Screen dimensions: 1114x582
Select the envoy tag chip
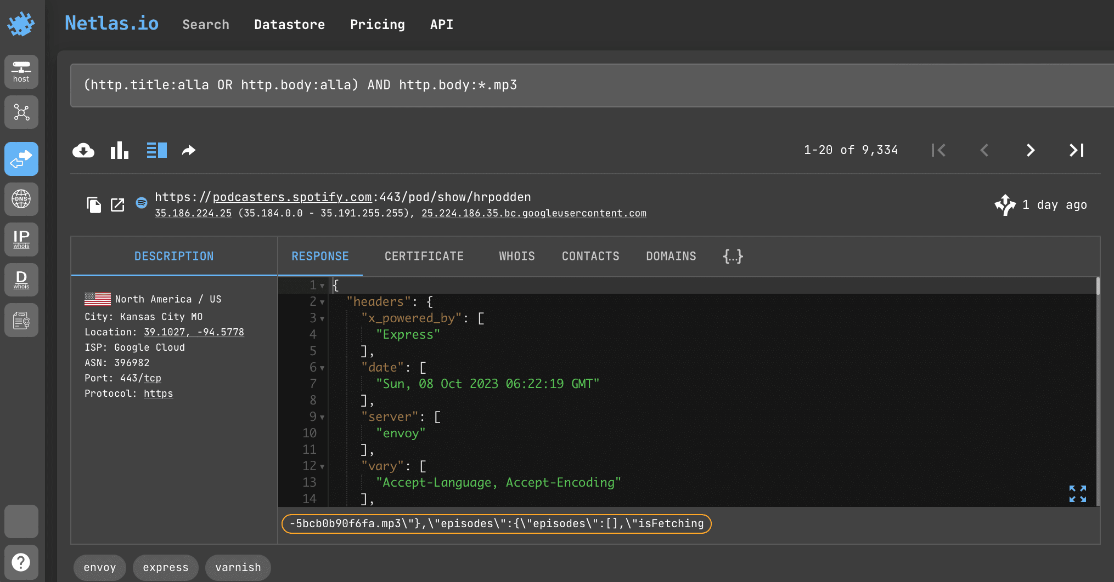(100, 567)
